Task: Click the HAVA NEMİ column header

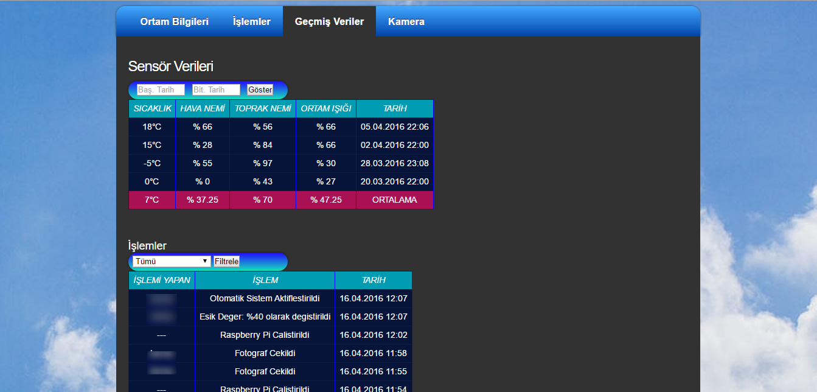Action: (x=202, y=109)
